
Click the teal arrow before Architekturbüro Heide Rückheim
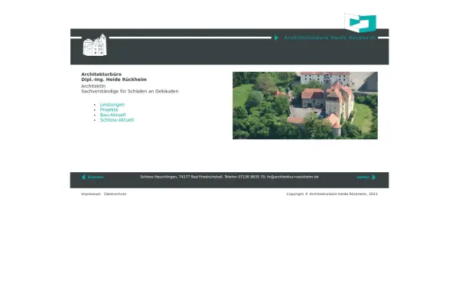pos(276,38)
